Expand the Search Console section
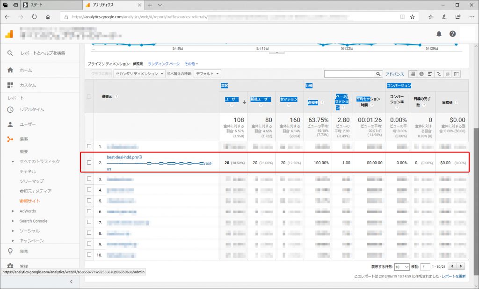The width and height of the screenshot is (479, 289). [x=13, y=221]
